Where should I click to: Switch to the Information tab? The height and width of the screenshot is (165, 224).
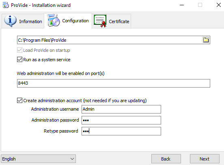pyautogui.click(x=23, y=21)
